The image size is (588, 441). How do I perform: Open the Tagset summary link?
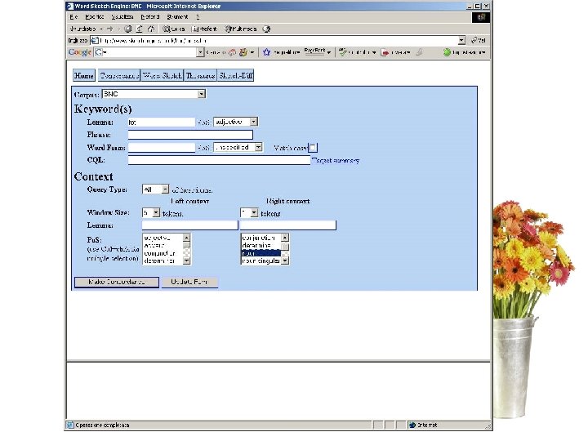click(336, 161)
